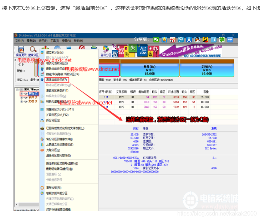Click the 备份分区 (Backup Partition) toolbar icon
Image resolution: width=260 pixels, height=220 pixels.
pyautogui.click(x=106, y=49)
